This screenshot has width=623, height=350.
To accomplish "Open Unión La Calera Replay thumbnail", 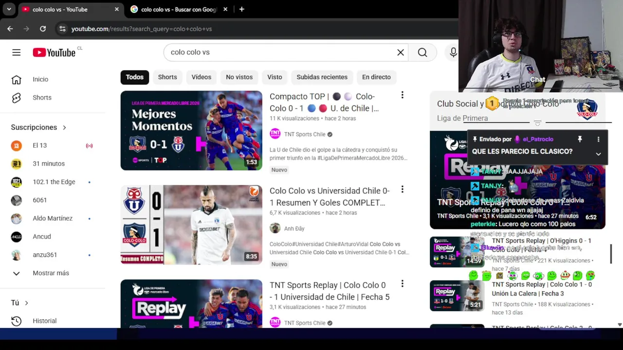I will click(457, 296).
